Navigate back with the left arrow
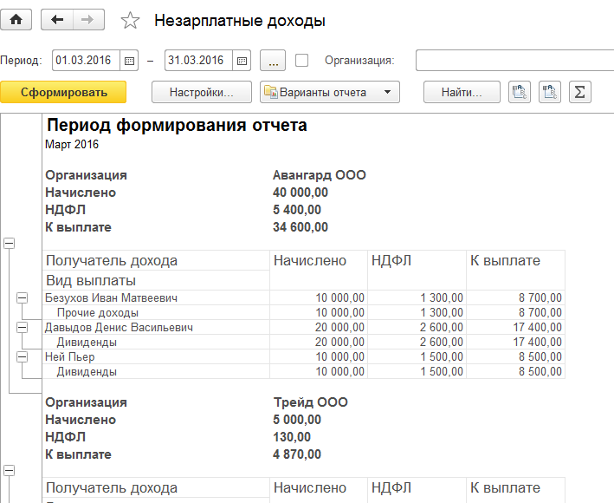The width and height of the screenshot is (614, 503). point(58,19)
